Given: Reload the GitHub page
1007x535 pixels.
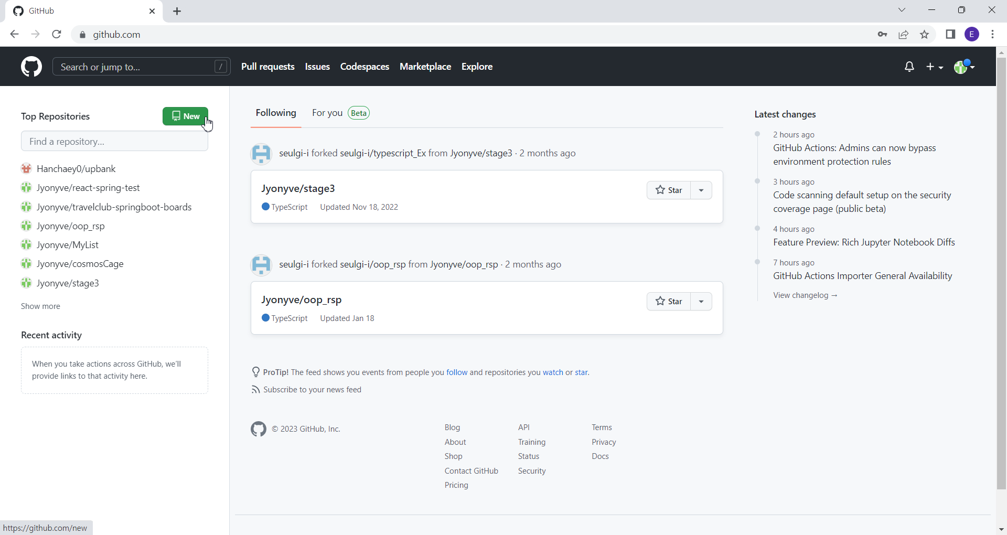Looking at the screenshot, I should coord(57,35).
